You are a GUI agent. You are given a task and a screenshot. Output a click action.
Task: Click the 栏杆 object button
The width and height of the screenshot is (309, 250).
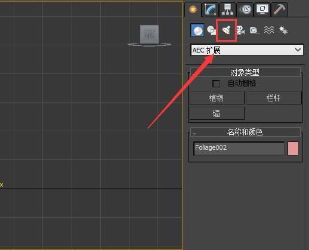click(x=274, y=98)
